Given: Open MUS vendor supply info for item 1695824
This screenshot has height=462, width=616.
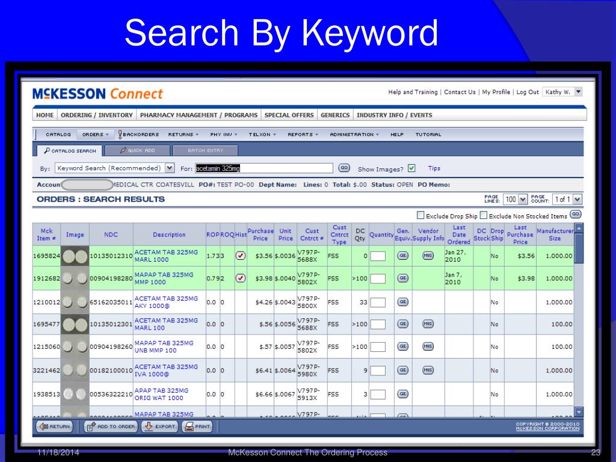Looking at the screenshot, I should 428,255.
